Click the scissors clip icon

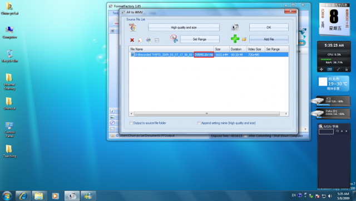point(174,39)
